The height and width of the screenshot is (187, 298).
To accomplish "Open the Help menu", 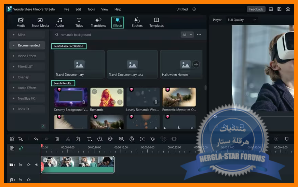I will [118, 9].
